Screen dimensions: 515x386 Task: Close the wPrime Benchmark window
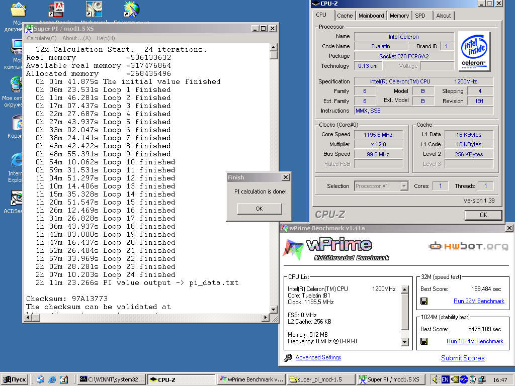click(x=509, y=228)
